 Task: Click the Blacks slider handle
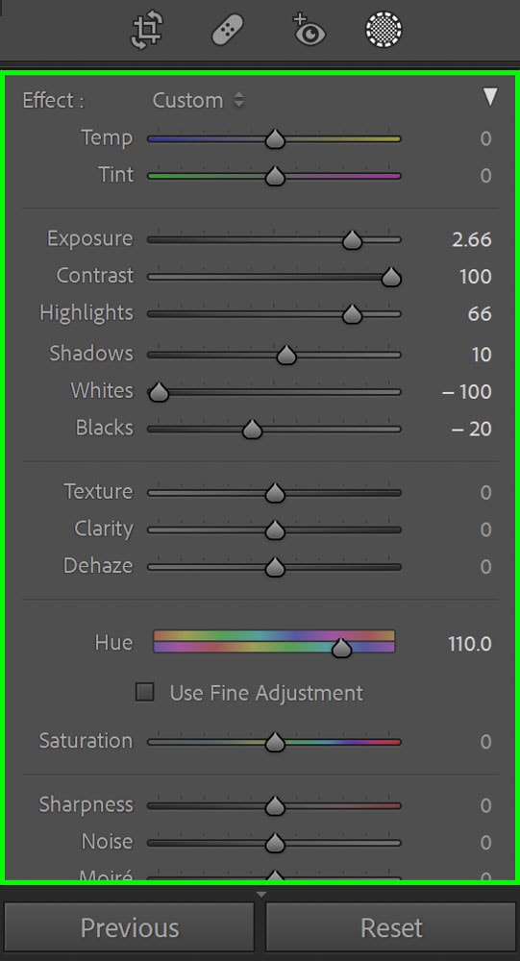click(252, 431)
